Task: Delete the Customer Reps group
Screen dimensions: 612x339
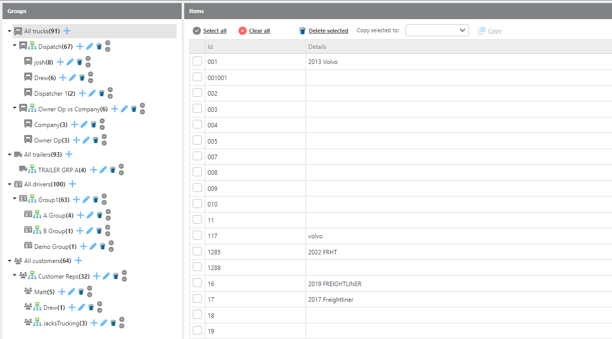Action: click(116, 276)
